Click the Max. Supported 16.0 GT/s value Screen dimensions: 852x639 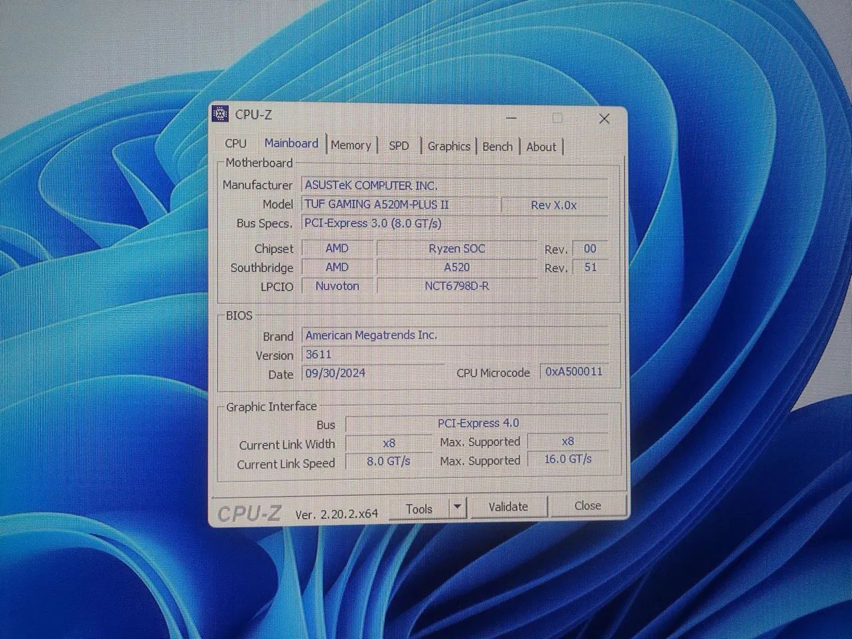[x=568, y=459]
